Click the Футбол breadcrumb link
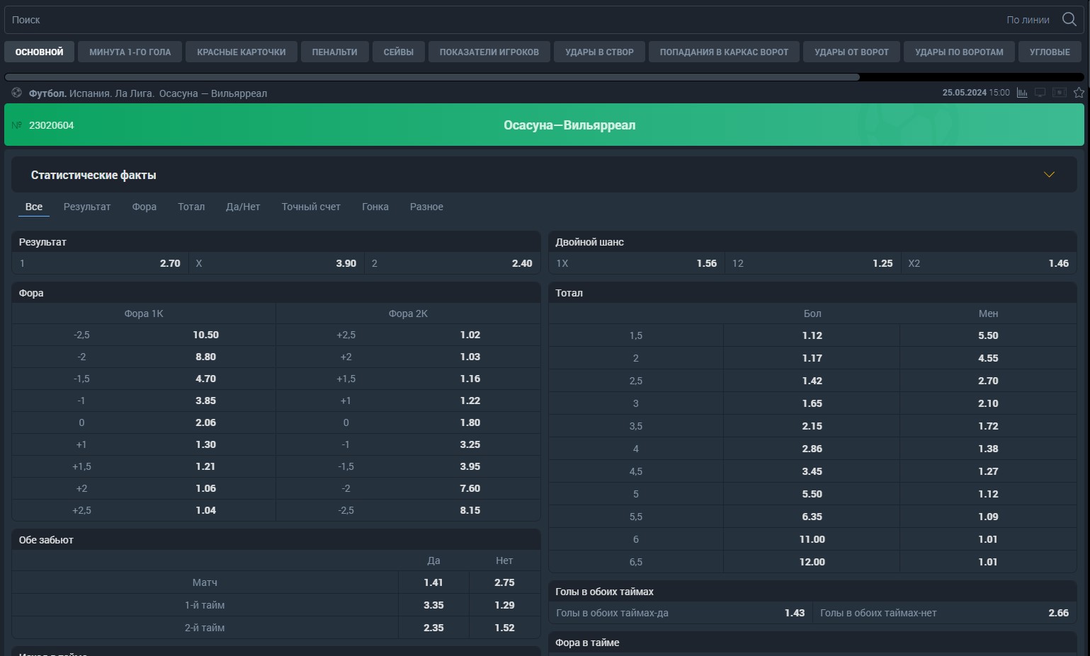The width and height of the screenshot is (1090, 656). [x=47, y=93]
